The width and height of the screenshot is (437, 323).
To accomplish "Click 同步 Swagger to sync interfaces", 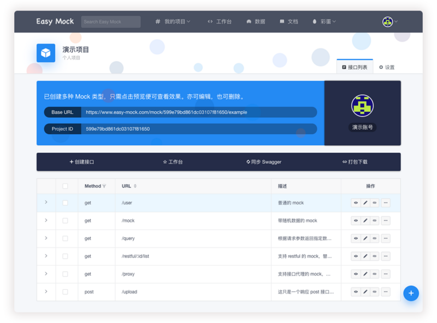I will (x=264, y=161).
